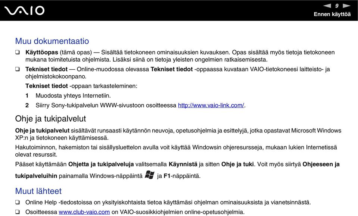Click the 'Online Help -tiedostoissa' sentence

(168, 202)
